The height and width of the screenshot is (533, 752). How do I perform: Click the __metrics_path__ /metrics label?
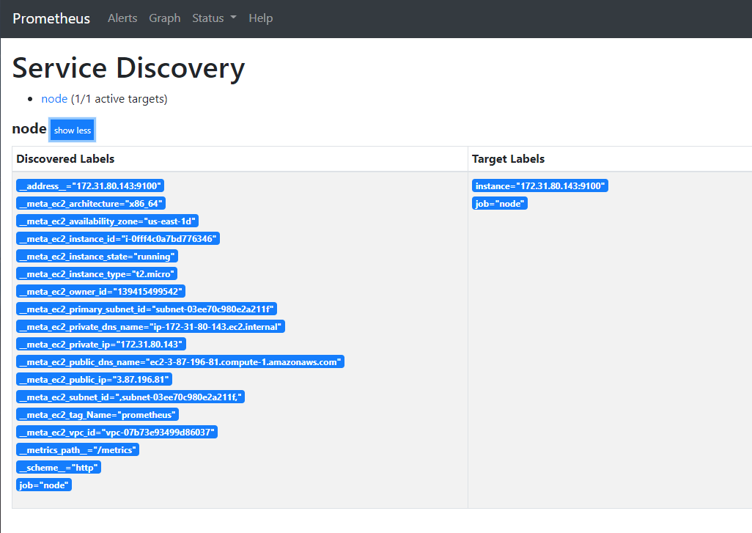tap(78, 450)
